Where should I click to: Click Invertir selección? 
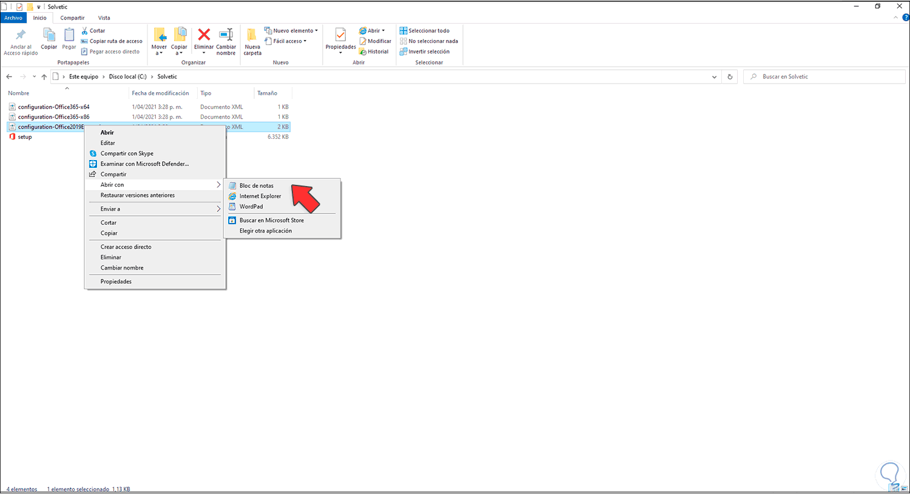(425, 52)
